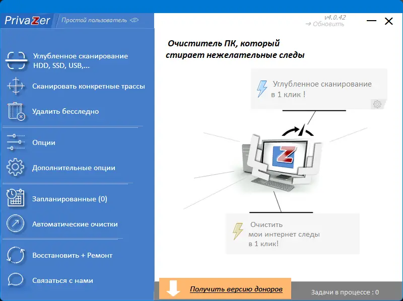This screenshot has width=403, height=301.
Task: Open Углубленное сканирование HDD, SSD, USB
Action: coord(81,61)
